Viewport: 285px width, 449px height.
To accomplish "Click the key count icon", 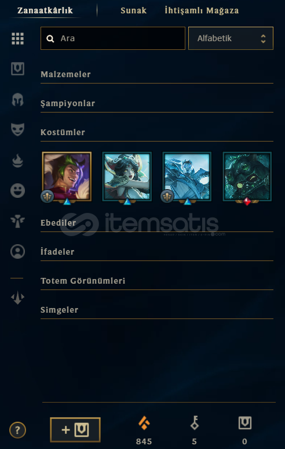I will tap(195, 423).
